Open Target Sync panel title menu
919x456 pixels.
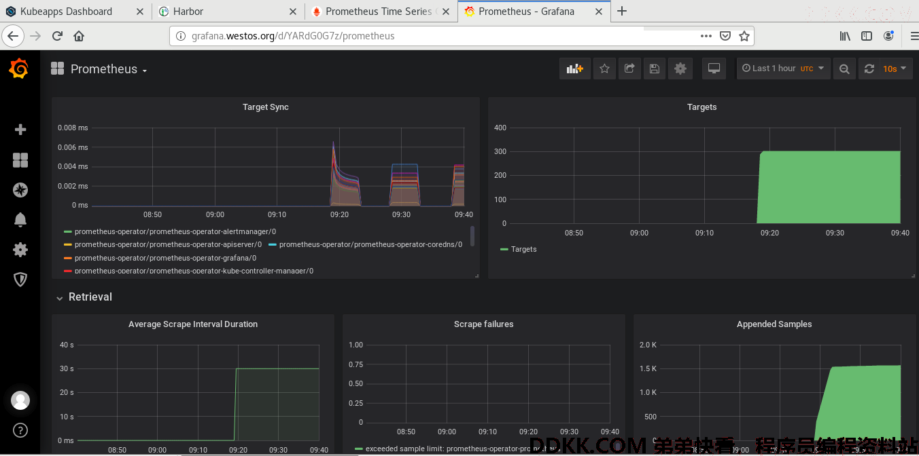pos(266,107)
